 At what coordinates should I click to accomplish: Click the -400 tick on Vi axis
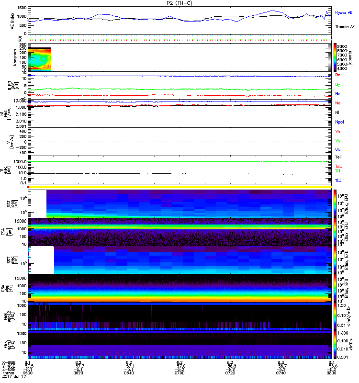(21, 153)
